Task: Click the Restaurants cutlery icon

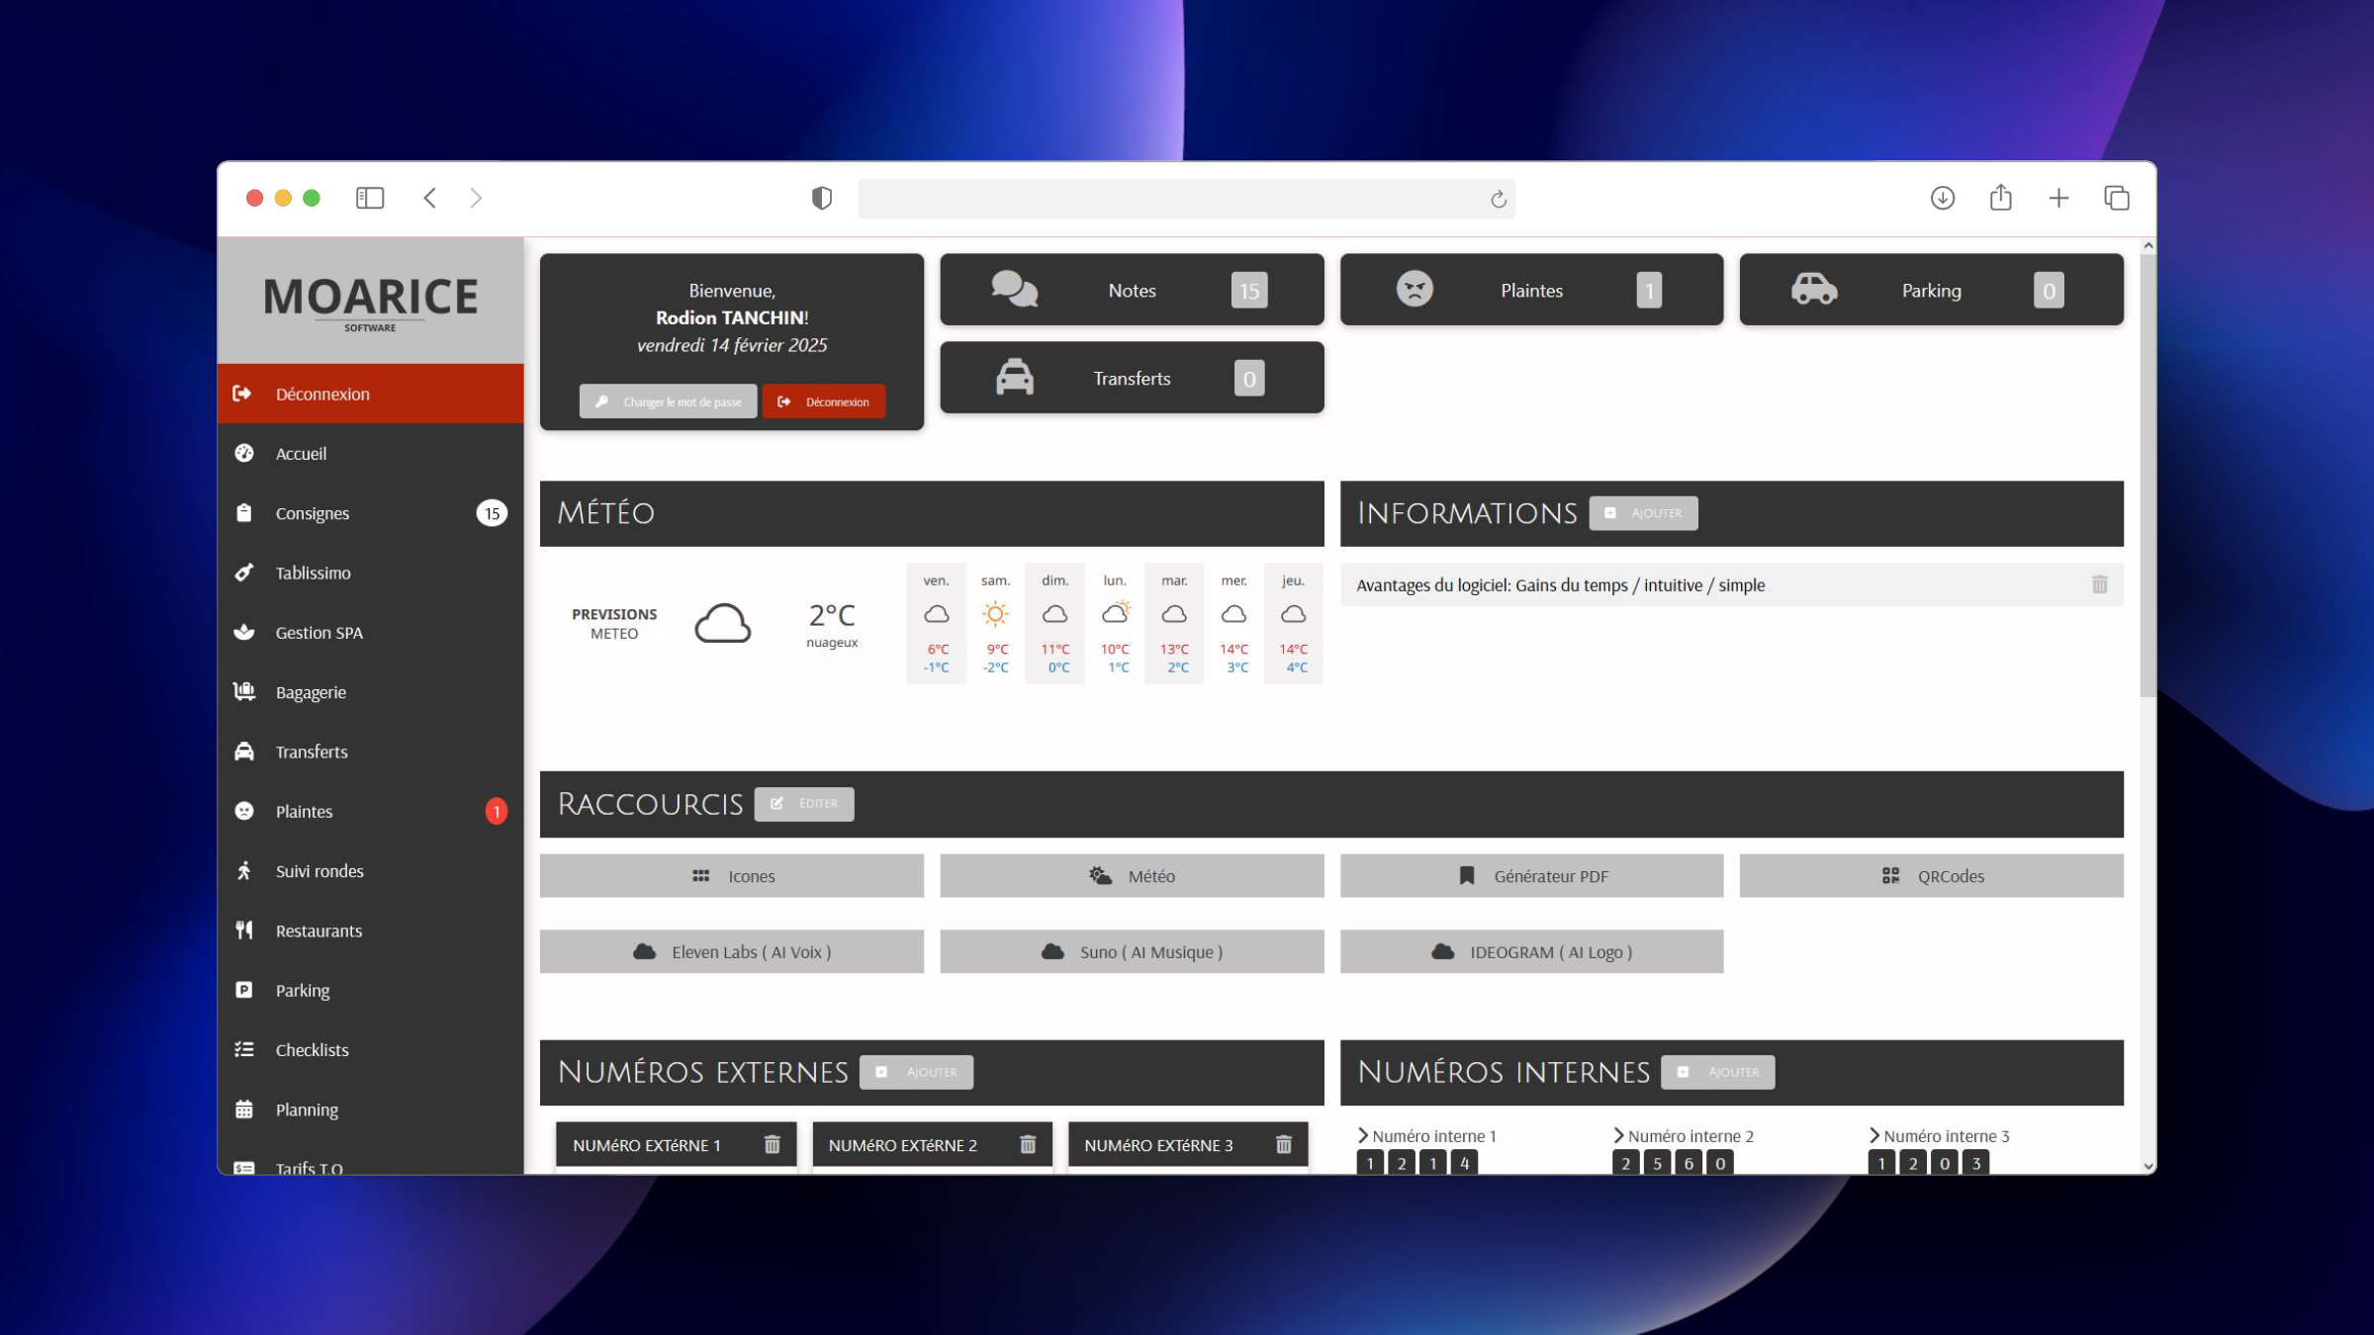Action: click(243, 930)
